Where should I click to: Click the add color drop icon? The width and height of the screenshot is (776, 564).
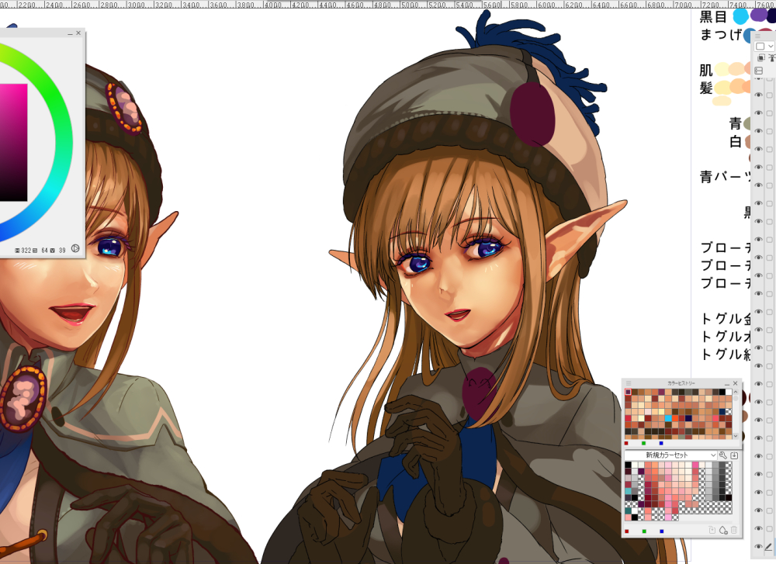(723, 531)
